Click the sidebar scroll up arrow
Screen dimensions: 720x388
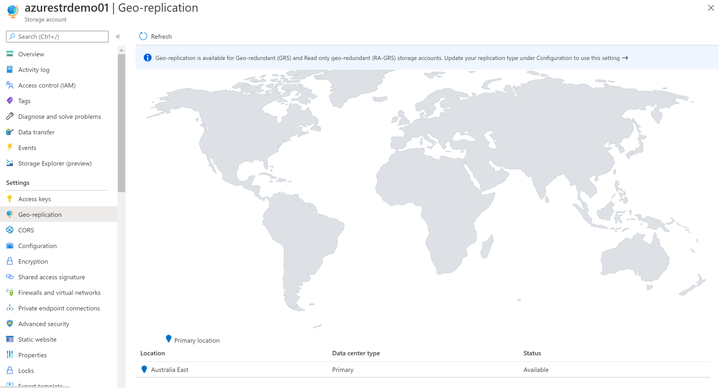point(122,50)
